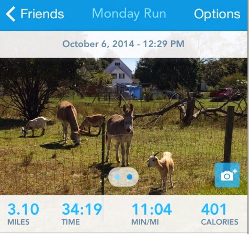
Task: Tap the 34:19 time stat
Action: click(x=82, y=209)
